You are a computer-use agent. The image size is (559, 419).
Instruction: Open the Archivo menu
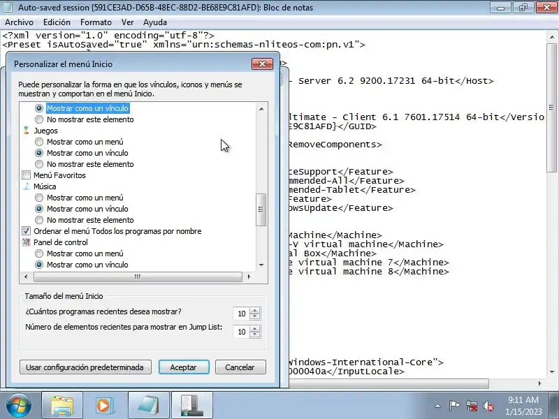coord(20,22)
